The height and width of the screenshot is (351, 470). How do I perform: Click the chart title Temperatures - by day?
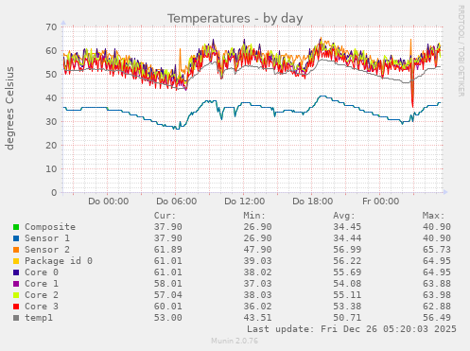235,18
